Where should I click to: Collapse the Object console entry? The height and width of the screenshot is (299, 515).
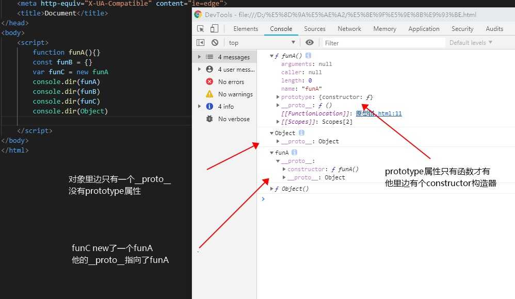(271, 133)
